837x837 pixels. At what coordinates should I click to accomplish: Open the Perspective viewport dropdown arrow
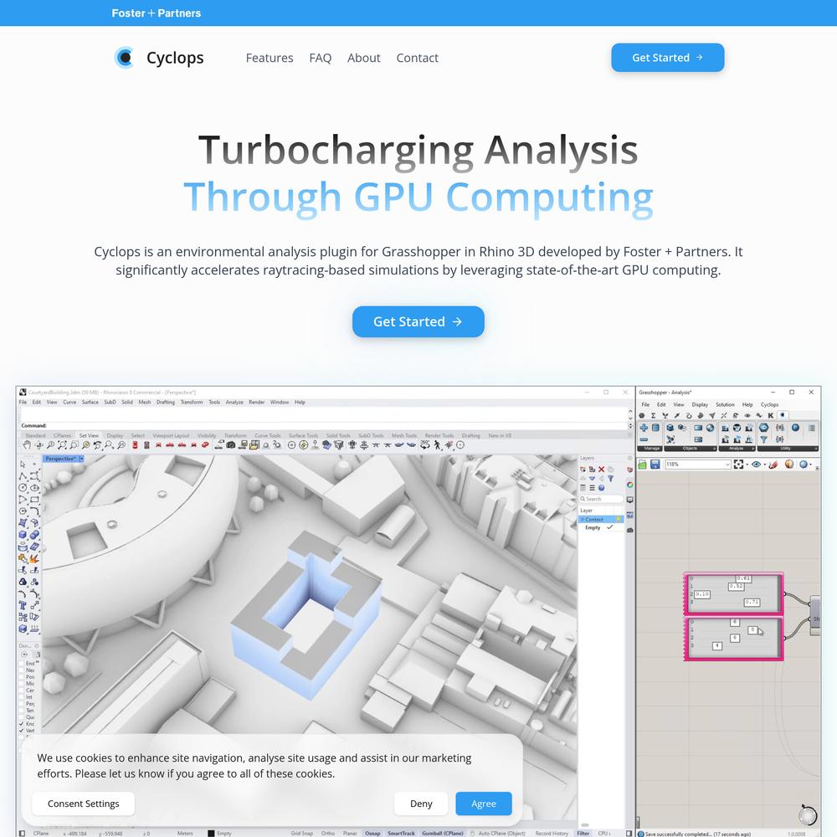[81, 459]
